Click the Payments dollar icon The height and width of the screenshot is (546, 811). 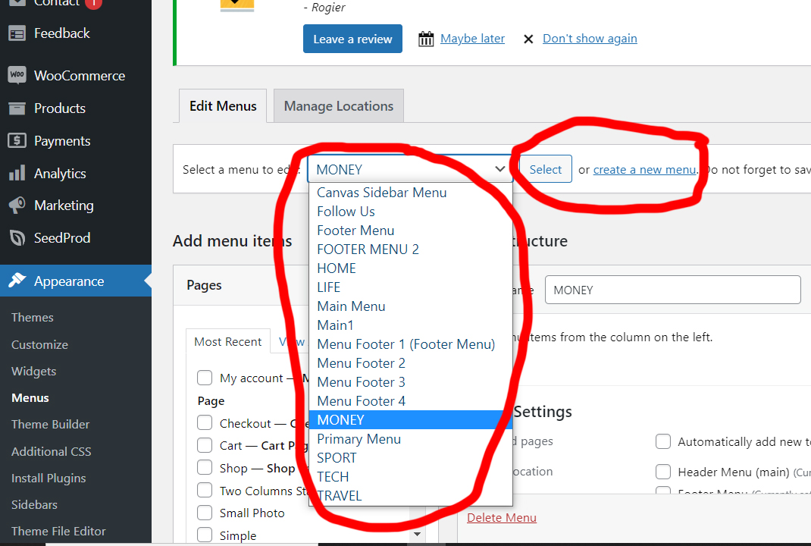pyautogui.click(x=17, y=140)
